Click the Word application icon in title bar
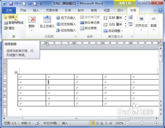This screenshot has width=165, height=128. [x=4, y=4]
